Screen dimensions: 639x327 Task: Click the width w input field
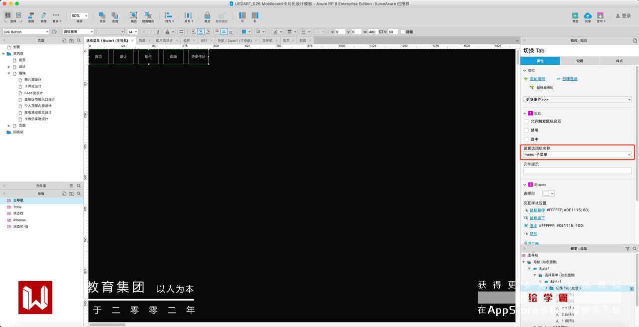pos(372,32)
